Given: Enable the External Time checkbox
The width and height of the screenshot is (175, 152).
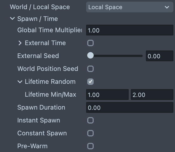Looking at the screenshot, I should pyautogui.click(x=90, y=43).
